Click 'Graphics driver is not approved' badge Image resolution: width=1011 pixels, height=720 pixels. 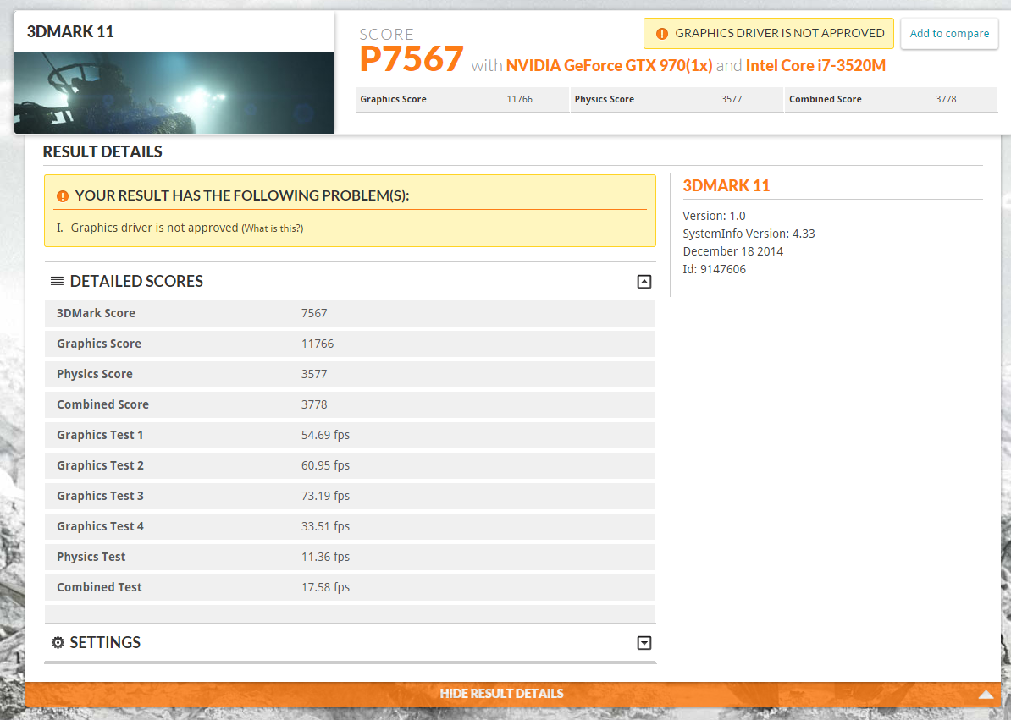[x=769, y=34]
